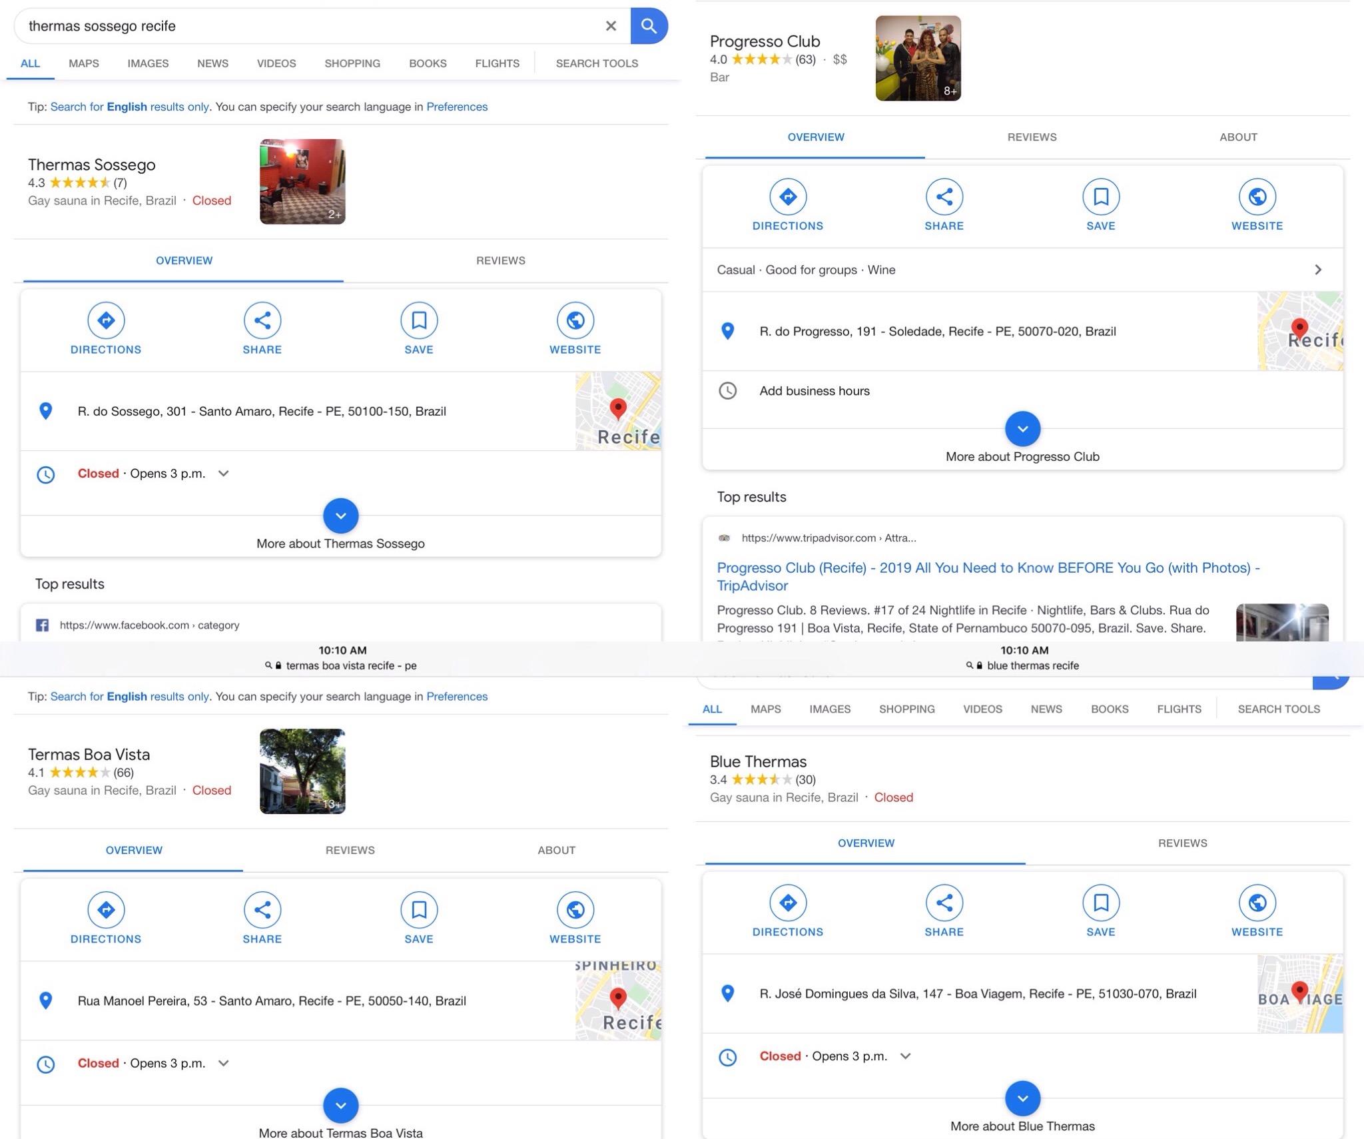Open Thermas Sossego REVIEWS tab
Screen dimensions: 1364x1139
501,260
